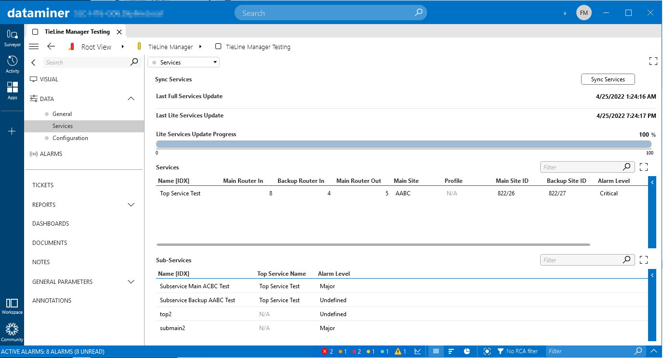Expand Sub-Services table side panel arrow

click(x=652, y=275)
